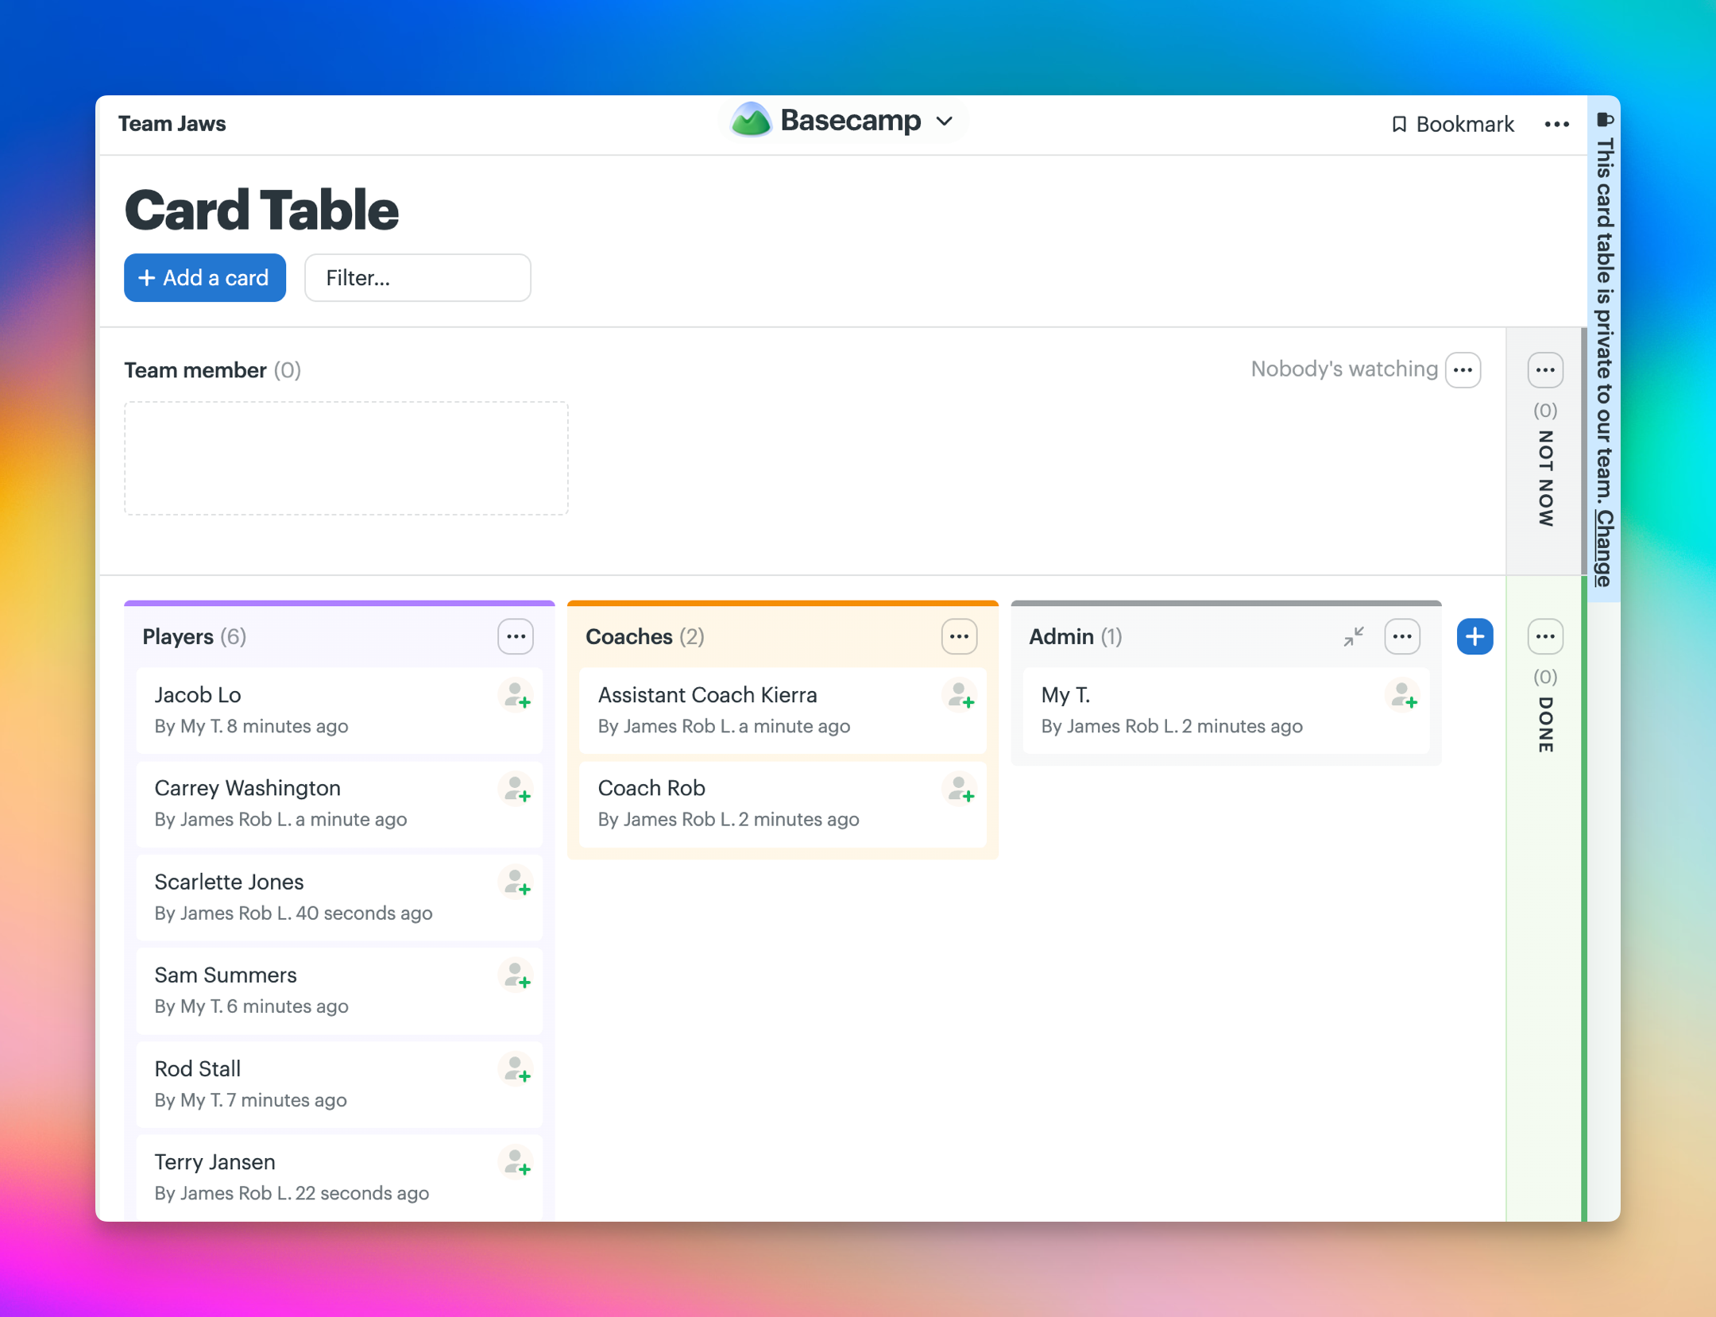
Task: Click the Basecamp mountain logo
Action: [751, 120]
